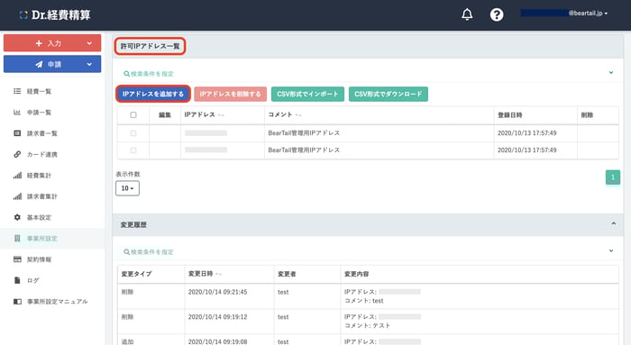
Task: Collapse the 変更履歴 section
Action: (613, 223)
